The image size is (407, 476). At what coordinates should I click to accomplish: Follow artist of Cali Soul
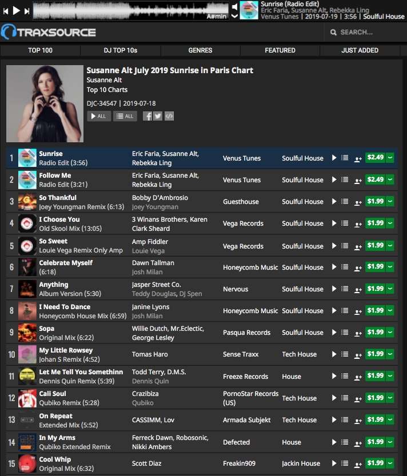[x=358, y=399]
